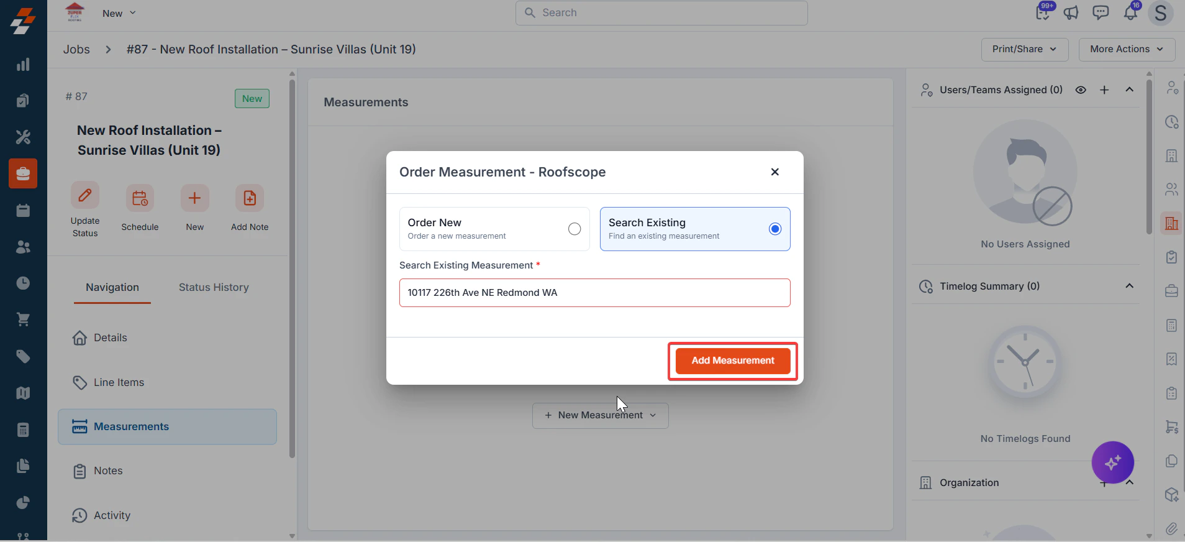
Task: Focus the top Search bar
Action: click(661, 13)
